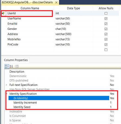Toggle Allow Nulls checkbox for PinCode
The height and width of the screenshot is (124, 121).
coord(106,45)
